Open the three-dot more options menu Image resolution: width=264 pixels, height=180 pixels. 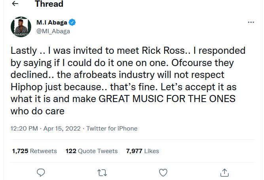[x=251, y=23]
